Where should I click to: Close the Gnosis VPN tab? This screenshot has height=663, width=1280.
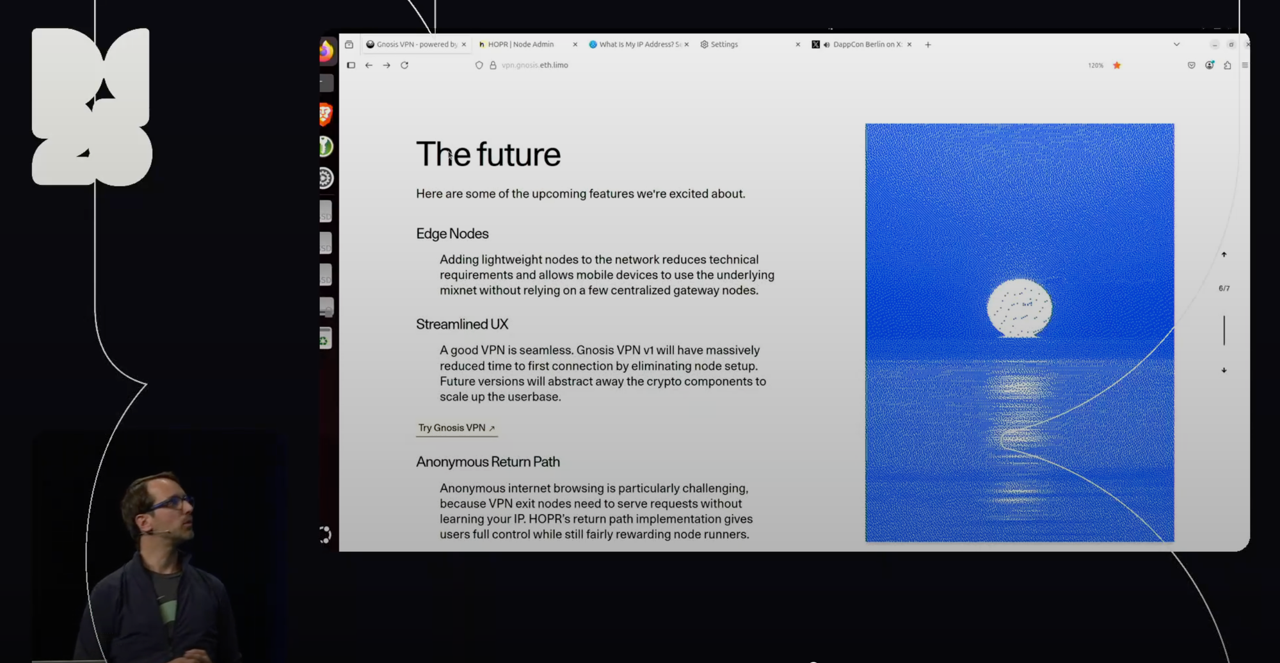click(x=464, y=45)
